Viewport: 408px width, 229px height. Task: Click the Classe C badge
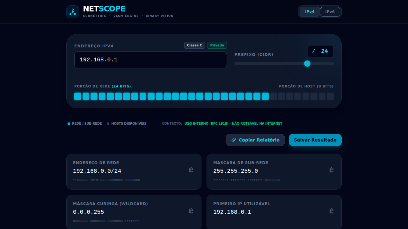click(x=194, y=45)
